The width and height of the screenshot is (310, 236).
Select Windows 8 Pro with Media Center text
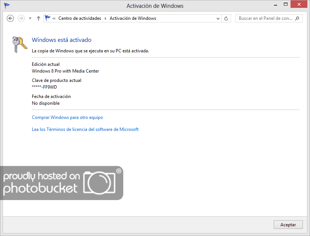click(x=65, y=71)
